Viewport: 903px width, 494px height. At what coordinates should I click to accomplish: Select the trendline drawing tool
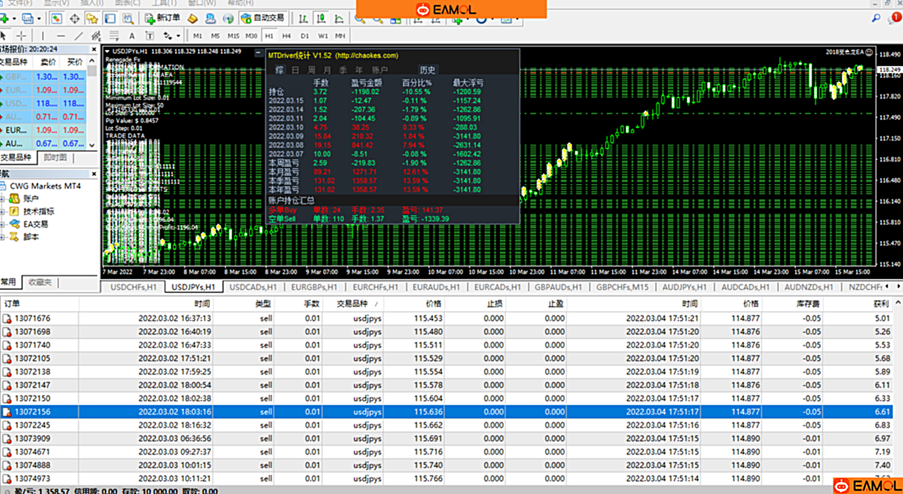tap(79, 36)
